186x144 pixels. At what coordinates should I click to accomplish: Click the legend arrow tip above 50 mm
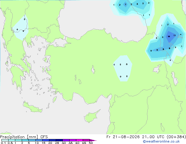tap(93, 140)
